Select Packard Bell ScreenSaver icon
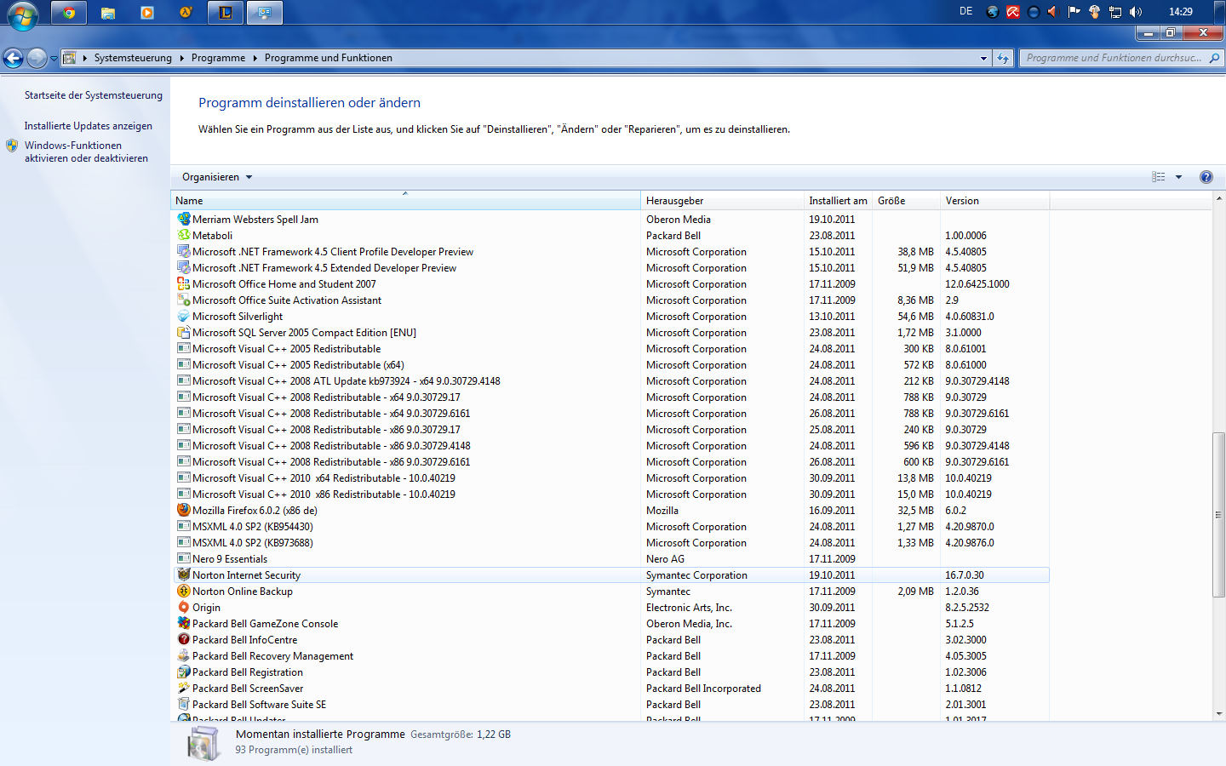 point(183,688)
